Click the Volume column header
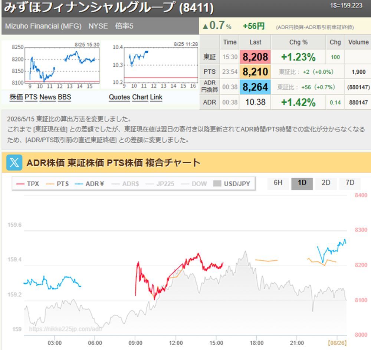The height and width of the screenshot is (350, 371). point(358,42)
